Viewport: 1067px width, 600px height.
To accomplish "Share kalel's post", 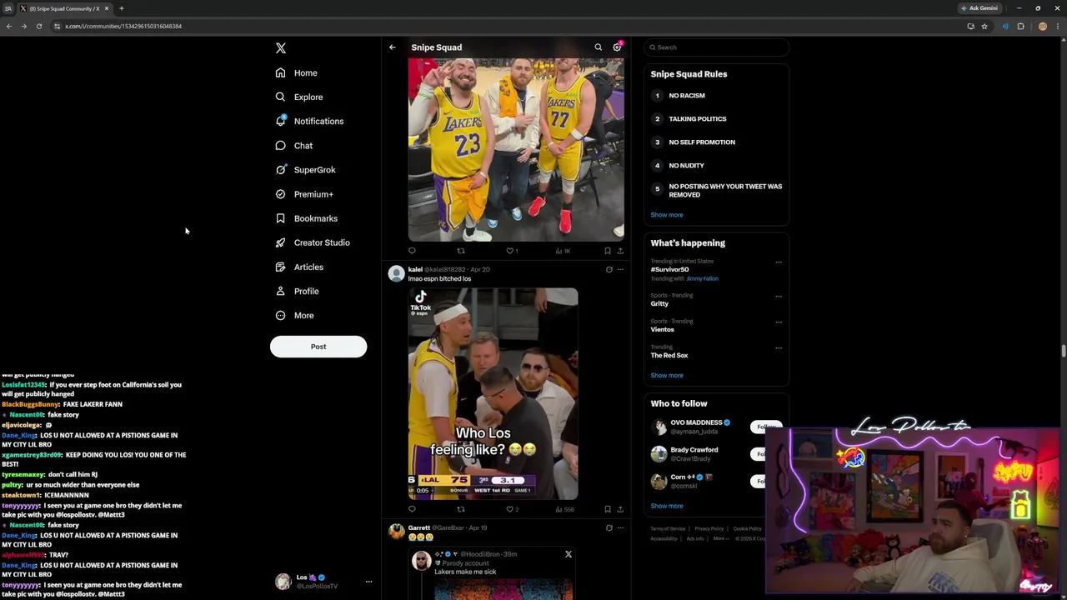I will 620,508.
